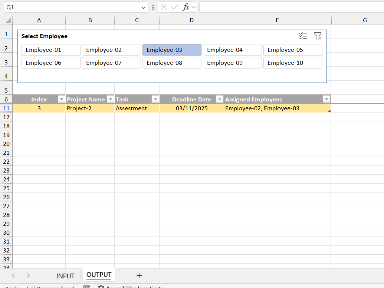Image resolution: width=384 pixels, height=288 pixels.
Task: Click the Deadline Date header cell
Action: click(x=191, y=99)
